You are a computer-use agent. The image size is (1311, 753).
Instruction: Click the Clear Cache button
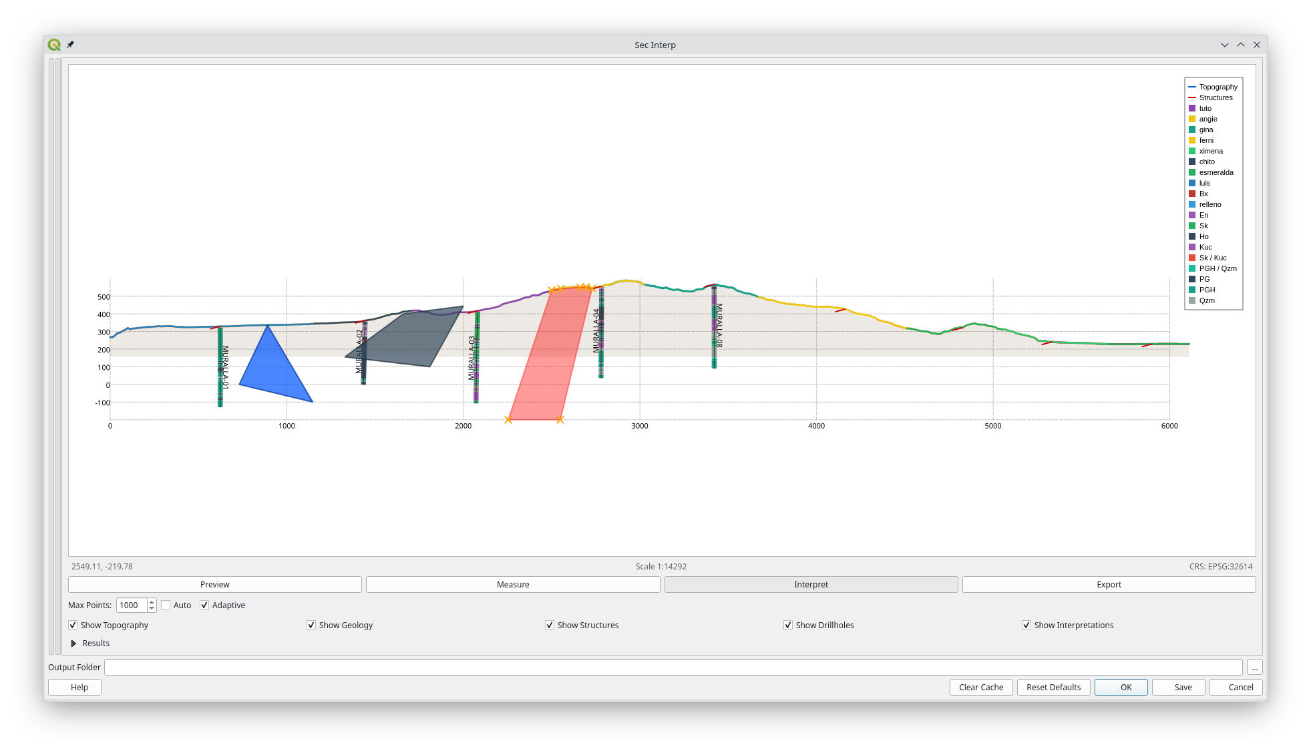pos(980,687)
